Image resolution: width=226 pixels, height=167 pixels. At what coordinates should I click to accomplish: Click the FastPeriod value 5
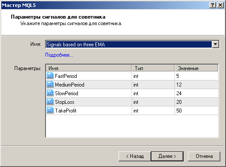point(178,76)
